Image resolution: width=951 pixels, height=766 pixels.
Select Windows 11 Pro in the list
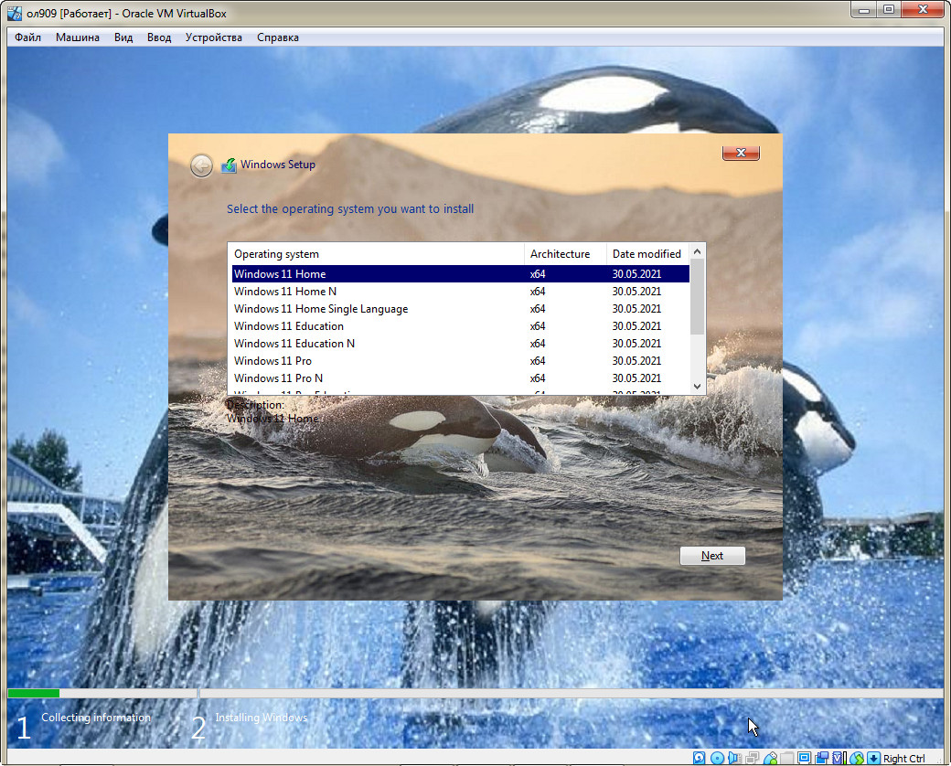tap(272, 361)
